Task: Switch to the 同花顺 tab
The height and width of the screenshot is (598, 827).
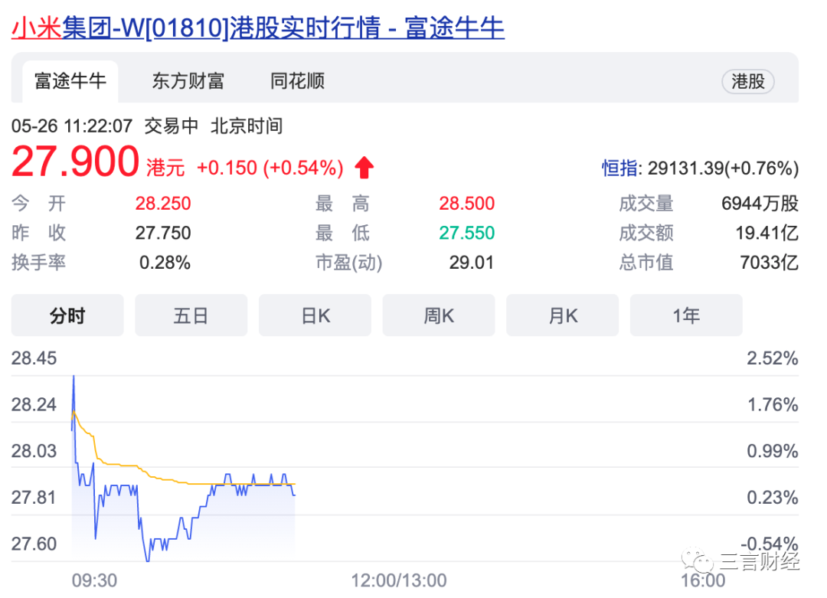Action: (297, 81)
